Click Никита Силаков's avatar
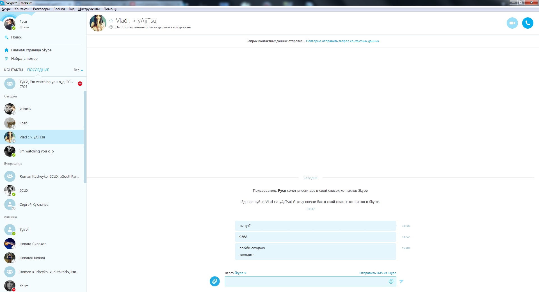539x292 pixels. click(x=10, y=244)
